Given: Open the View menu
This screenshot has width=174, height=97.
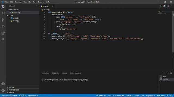Looking at the screenshot, I should click(25, 2).
